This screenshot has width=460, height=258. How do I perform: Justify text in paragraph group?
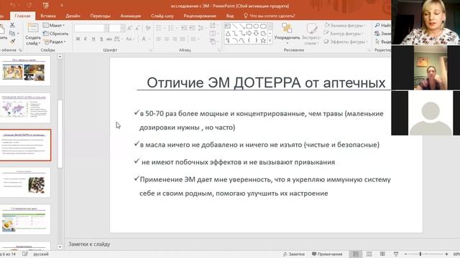(182, 39)
